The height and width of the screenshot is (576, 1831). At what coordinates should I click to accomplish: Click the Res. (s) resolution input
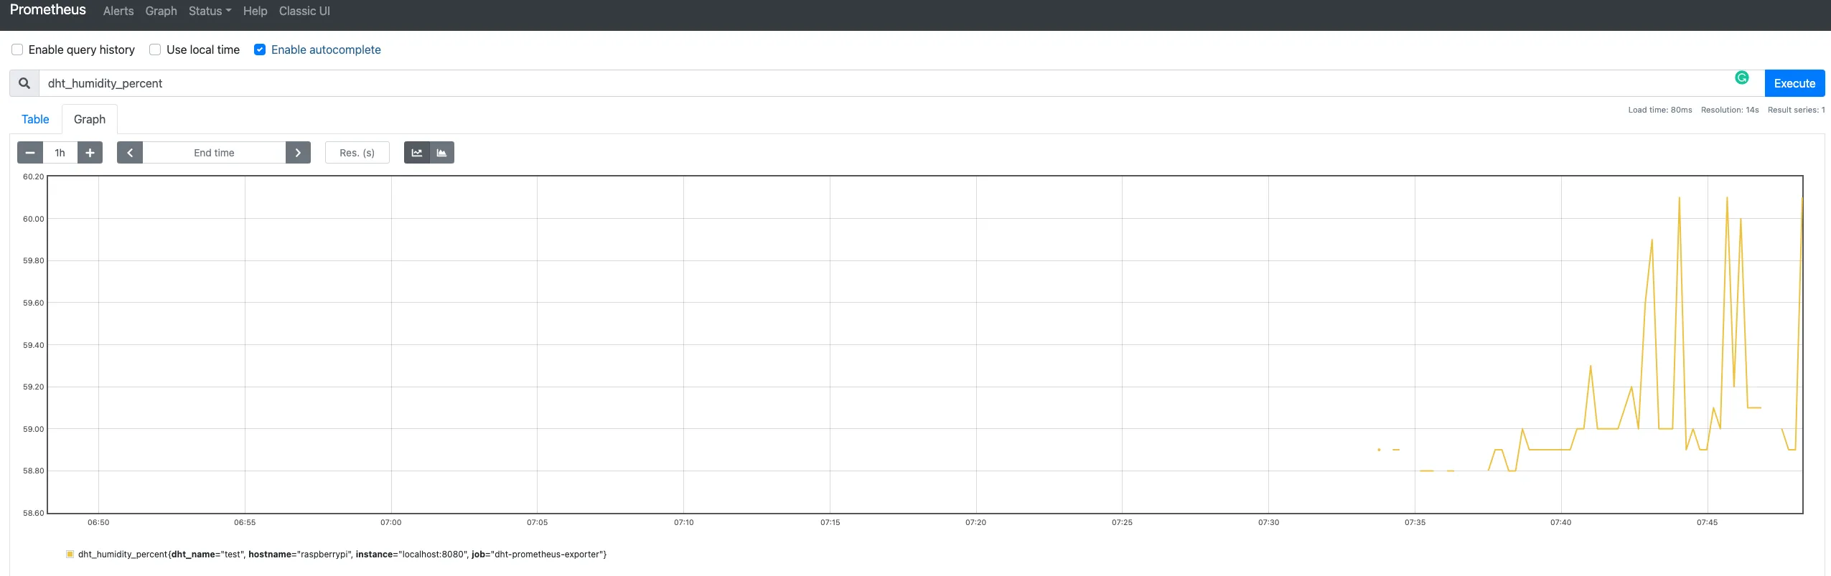(357, 153)
